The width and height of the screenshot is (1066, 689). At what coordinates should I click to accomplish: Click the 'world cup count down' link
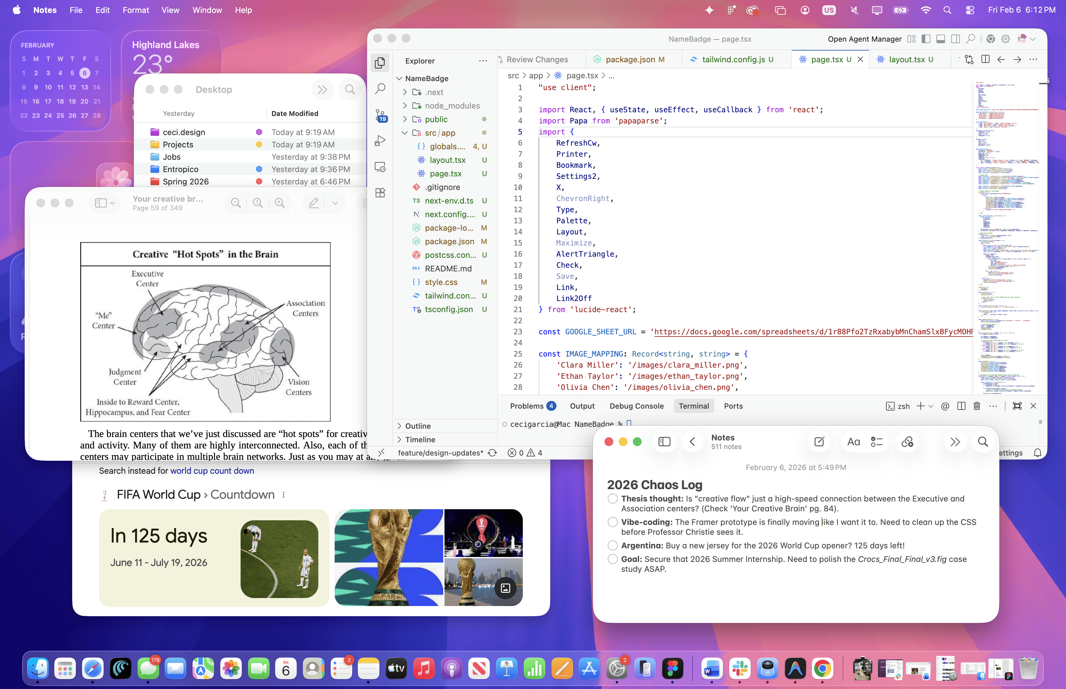[212, 471]
